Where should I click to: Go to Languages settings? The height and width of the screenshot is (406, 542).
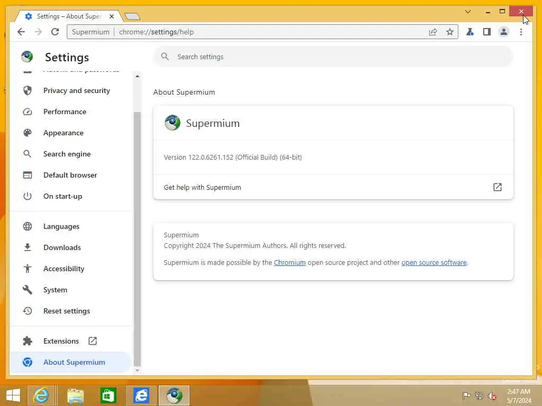click(70, 226)
